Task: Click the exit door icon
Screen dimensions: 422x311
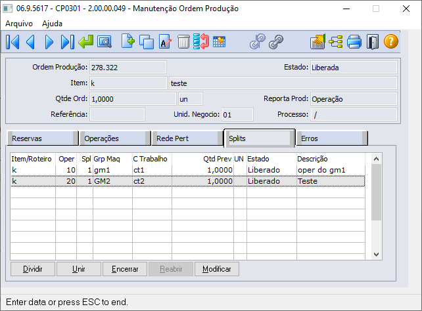Action: [373, 42]
